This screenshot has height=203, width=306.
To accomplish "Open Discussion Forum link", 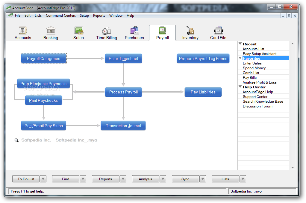I will coord(257,106).
